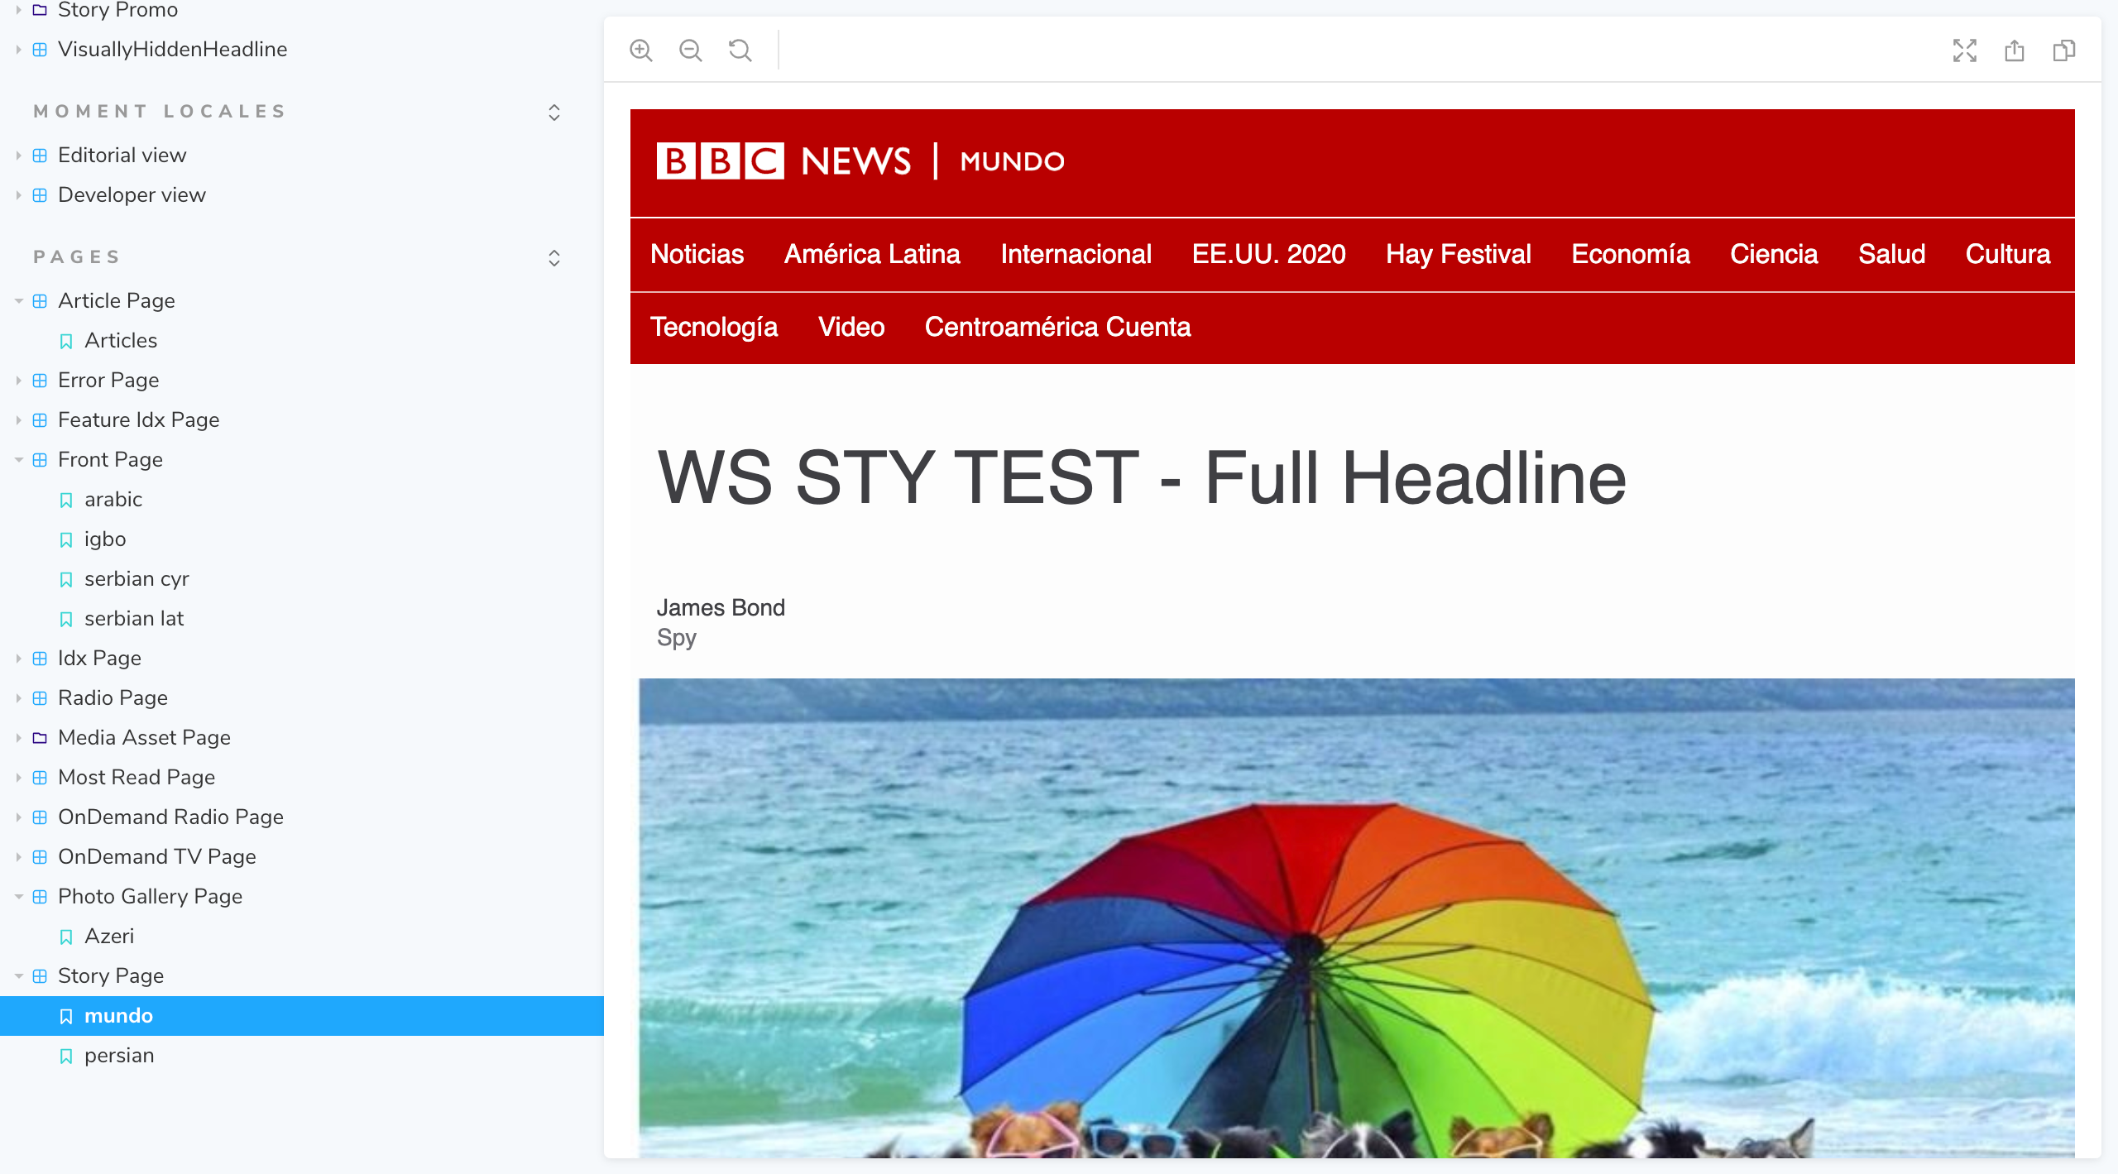
Task: Click the Economía navigation link
Action: pyautogui.click(x=1630, y=254)
